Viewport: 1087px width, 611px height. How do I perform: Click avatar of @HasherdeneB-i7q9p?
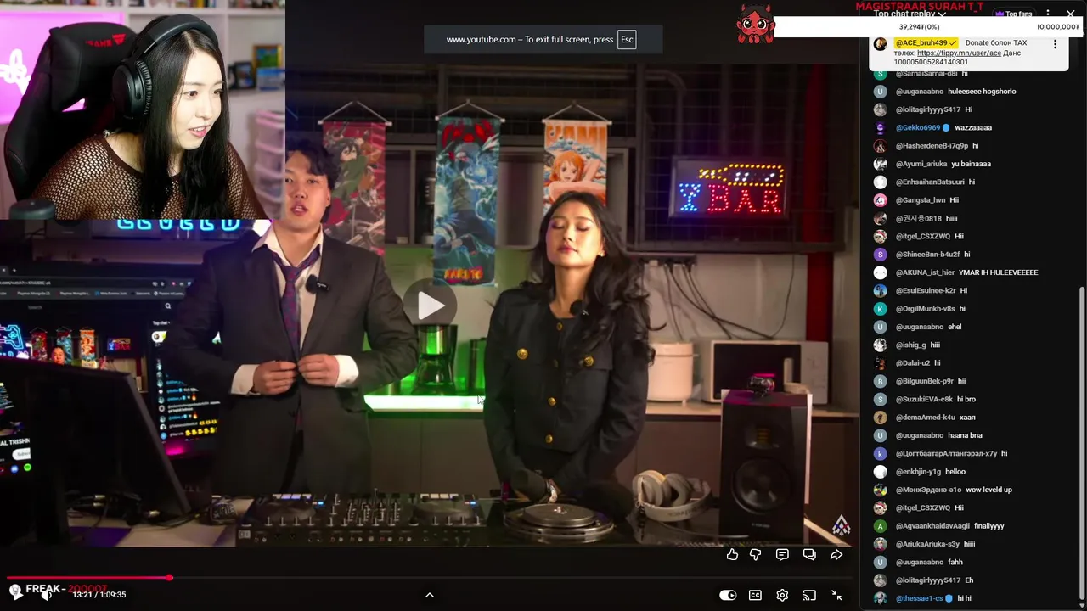click(x=881, y=146)
